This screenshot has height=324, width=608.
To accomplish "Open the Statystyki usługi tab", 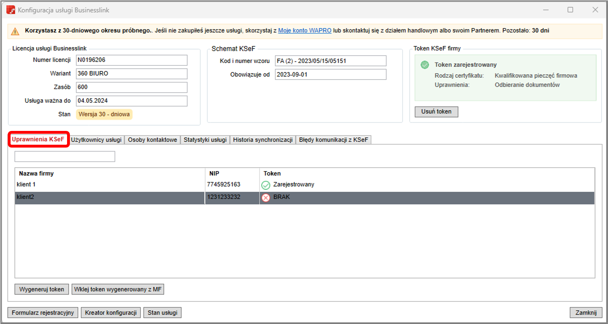I will click(x=205, y=140).
